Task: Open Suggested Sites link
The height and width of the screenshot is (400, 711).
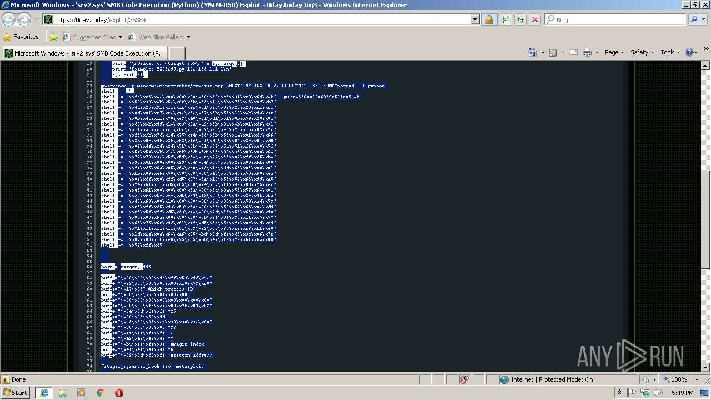Action: coord(89,37)
